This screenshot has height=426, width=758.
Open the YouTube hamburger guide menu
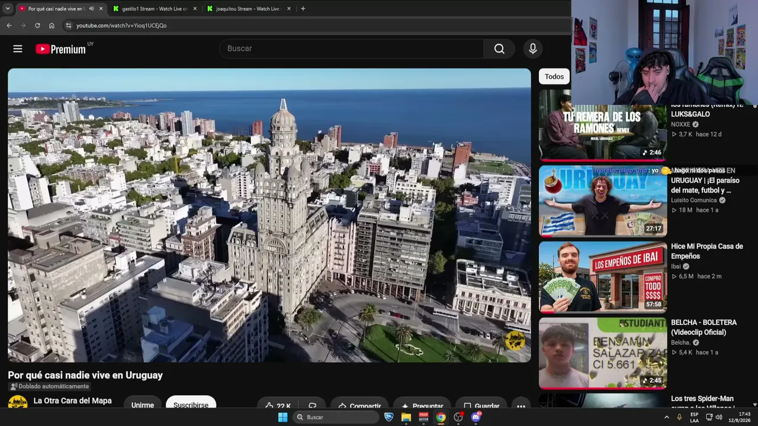click(18, 49)
